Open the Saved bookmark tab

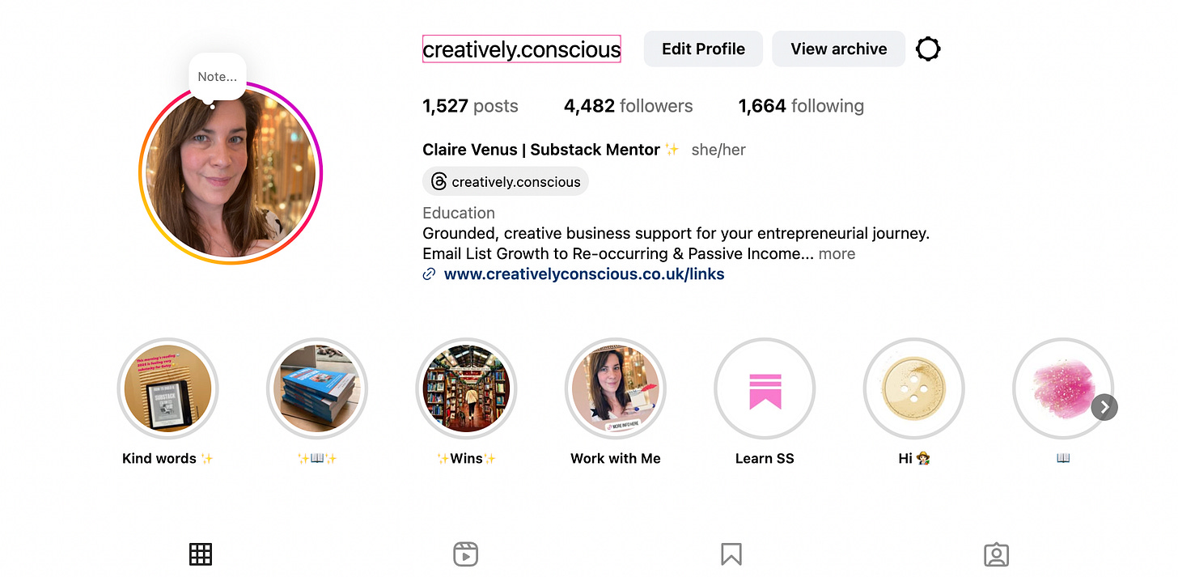[731, 554]
